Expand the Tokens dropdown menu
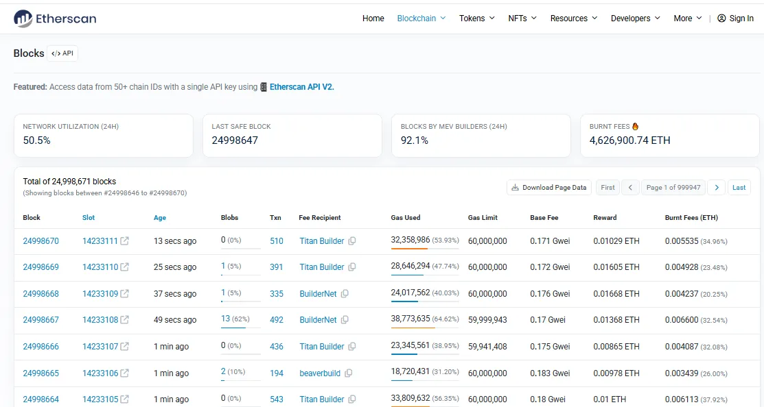The width and height of the screenshot is (764, 407). point(476,18)
